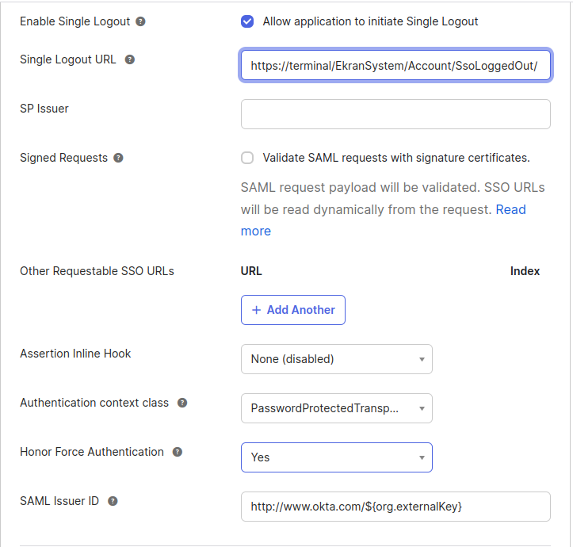Image resolution: width=573 pixels, height=547 pixels.
Task: Focus the Single Logout URL text field
Action: pos(395,66)
